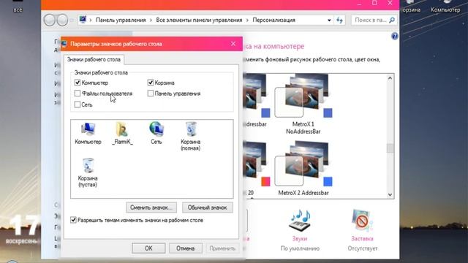Enable the Файлы пользователя checkbox
The image size is (468, 263).
[x=78, y=94]
